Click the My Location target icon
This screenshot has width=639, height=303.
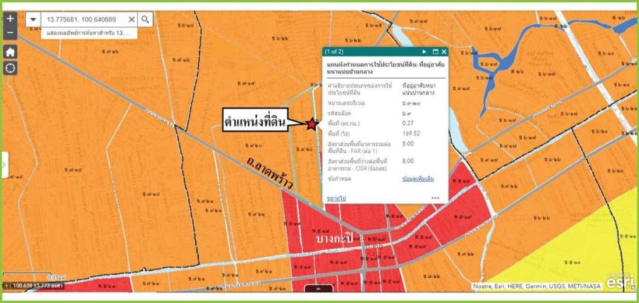11,68
